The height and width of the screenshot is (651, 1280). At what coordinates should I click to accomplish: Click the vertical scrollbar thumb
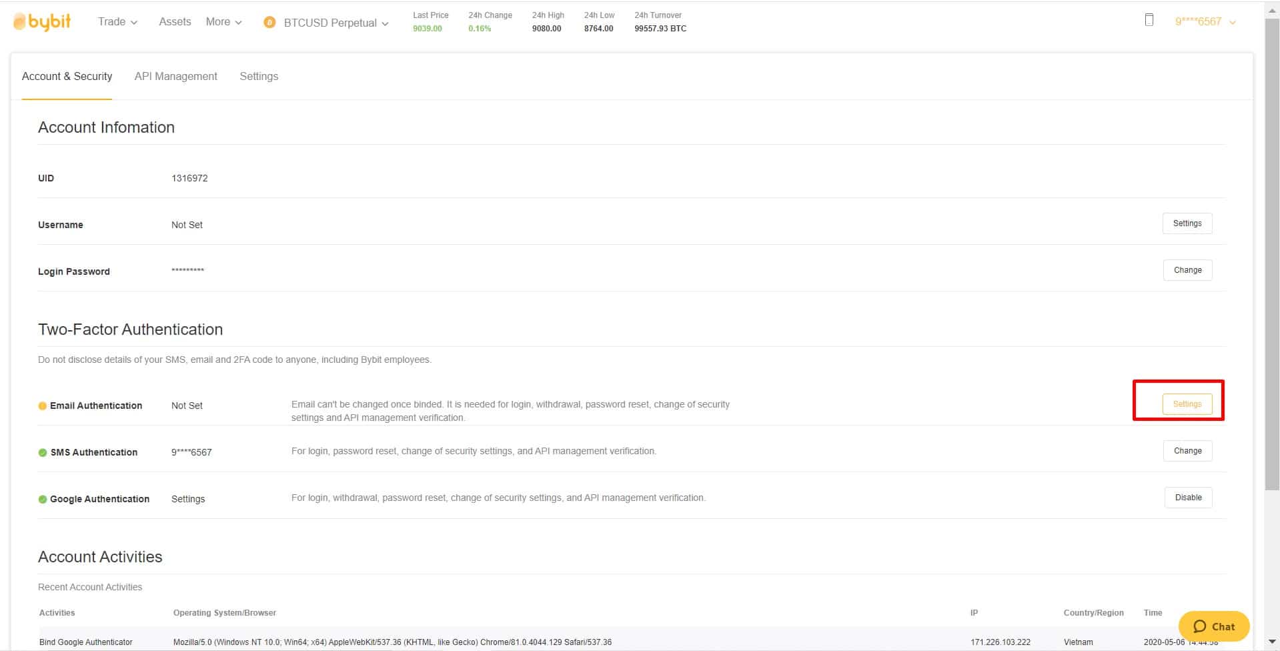[x=1272, y=253]
